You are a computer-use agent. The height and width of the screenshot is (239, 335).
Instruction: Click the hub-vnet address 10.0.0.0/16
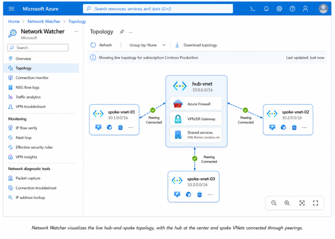(x=202, y=90)
